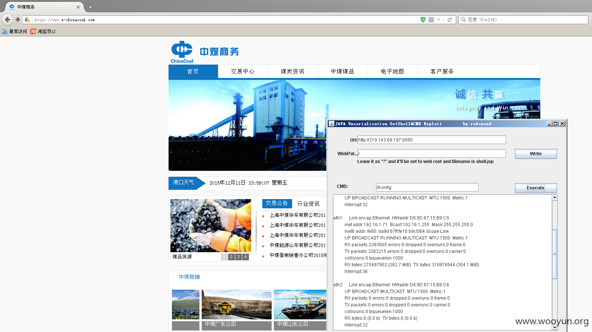Click the output scrollbar up arrow

point(555,198)
